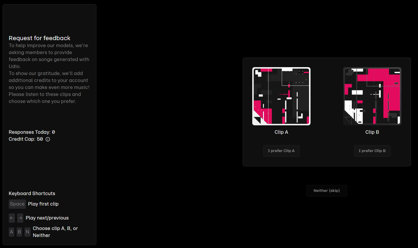Click the 'Request for feedback' heading
The height and width of the screenshot is (248, 418).
(x=40, y=38)
